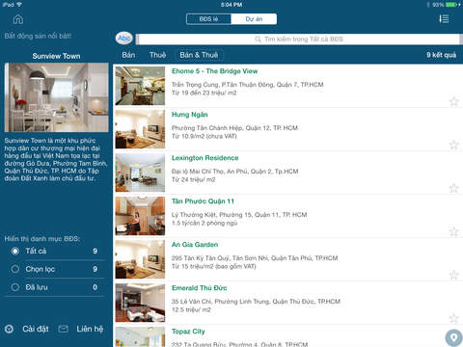Switch to the Dự án segment

click(254, 19)
